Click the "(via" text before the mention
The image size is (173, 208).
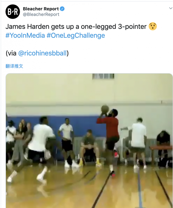click(x=11, y=53)
